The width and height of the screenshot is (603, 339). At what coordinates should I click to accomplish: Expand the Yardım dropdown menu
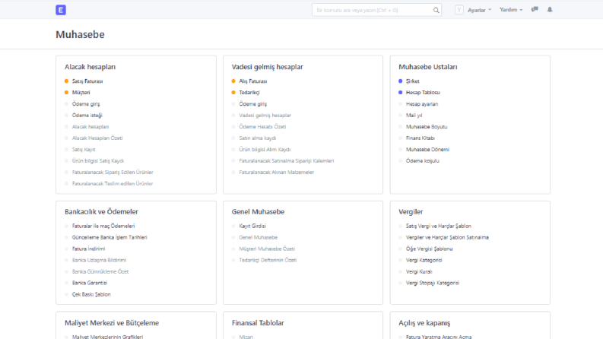[511, 10]
